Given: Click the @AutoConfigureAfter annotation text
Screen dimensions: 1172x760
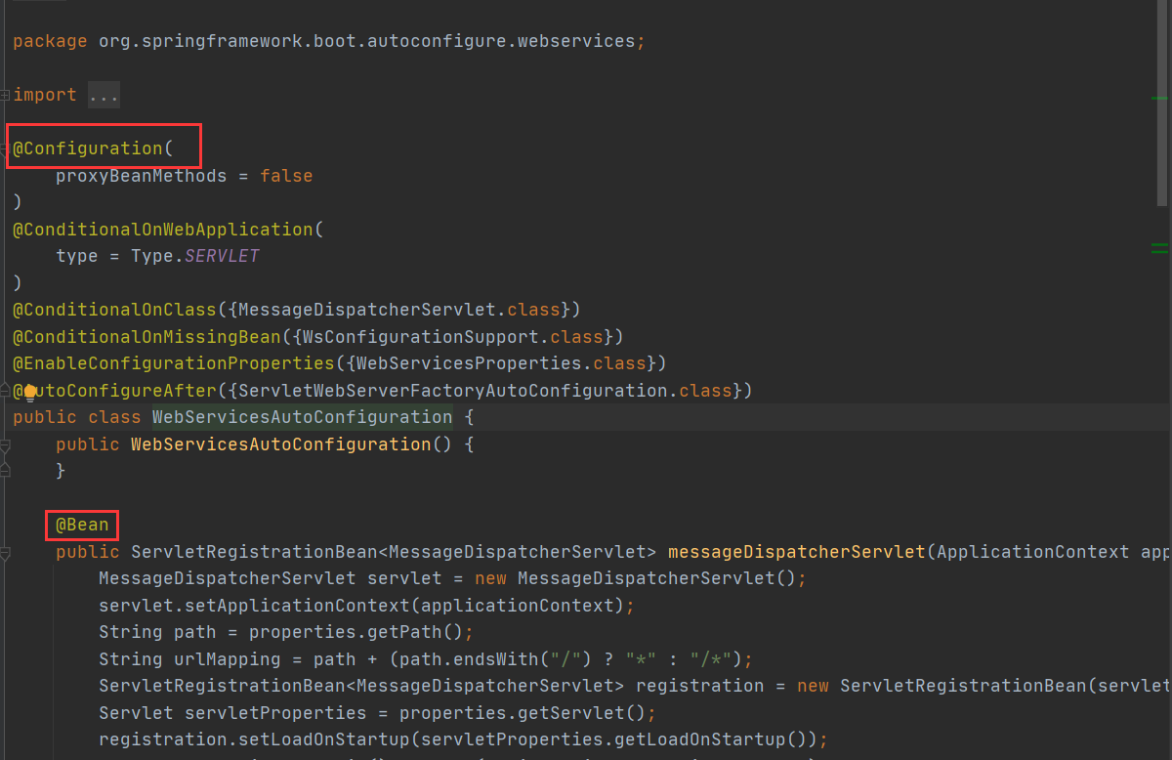Looking at the screenshot, I should tap(114, 391).
